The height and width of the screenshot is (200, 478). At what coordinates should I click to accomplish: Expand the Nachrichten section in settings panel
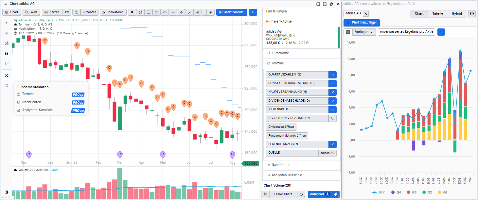pos(301,165)
